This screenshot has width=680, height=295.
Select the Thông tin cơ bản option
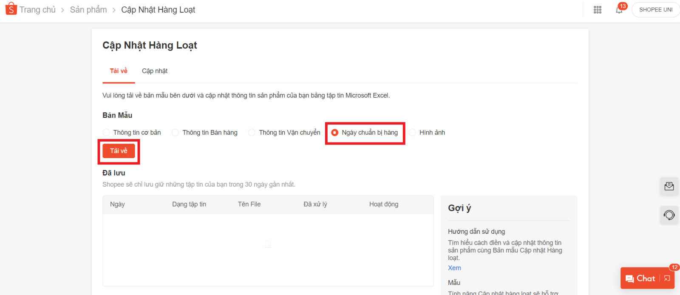tap(106, 133)
